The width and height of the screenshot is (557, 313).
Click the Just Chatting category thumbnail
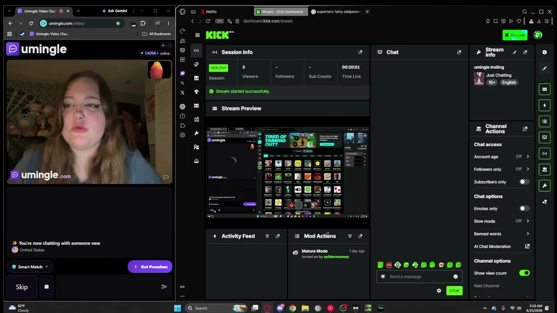(x=479, y=79)
